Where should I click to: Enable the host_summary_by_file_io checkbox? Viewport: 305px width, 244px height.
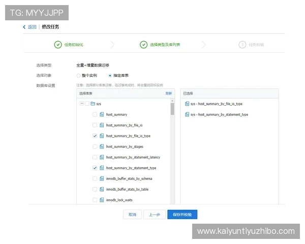point(95,126)
